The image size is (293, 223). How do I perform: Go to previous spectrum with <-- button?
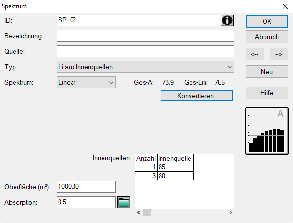point(255,54)
